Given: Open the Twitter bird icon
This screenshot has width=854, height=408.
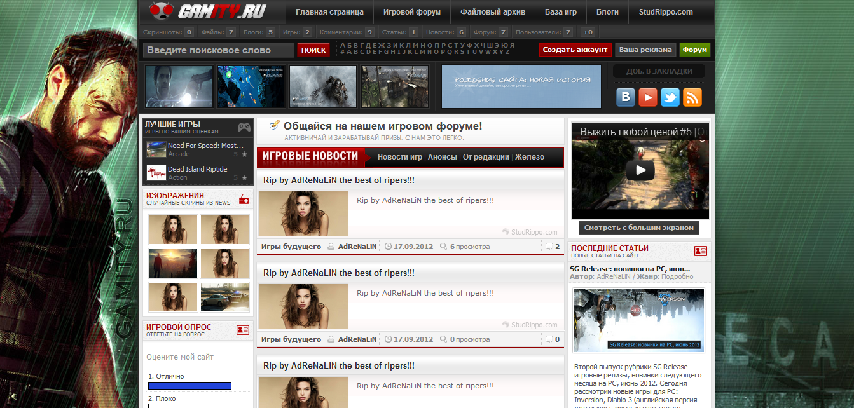Looking at the screenshot, I should click(x=670, y=97).
